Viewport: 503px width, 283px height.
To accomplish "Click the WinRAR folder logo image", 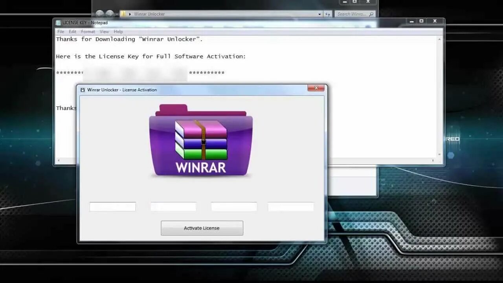I will [x=201, y=140].
